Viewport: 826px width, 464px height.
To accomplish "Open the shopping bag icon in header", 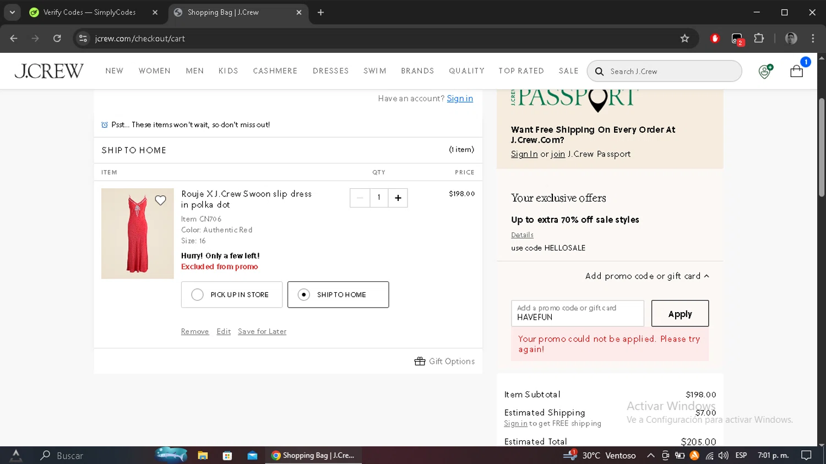I will coord(796,71).
